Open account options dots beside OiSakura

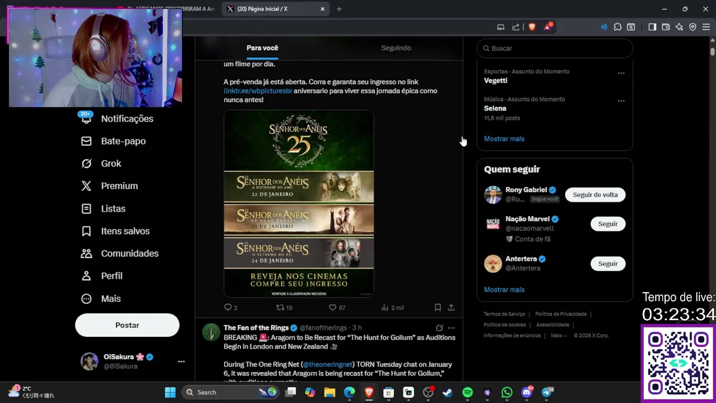pos(181,362)
